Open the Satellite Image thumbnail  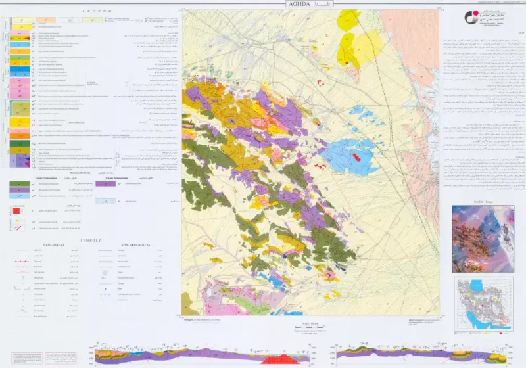point(483,239)
